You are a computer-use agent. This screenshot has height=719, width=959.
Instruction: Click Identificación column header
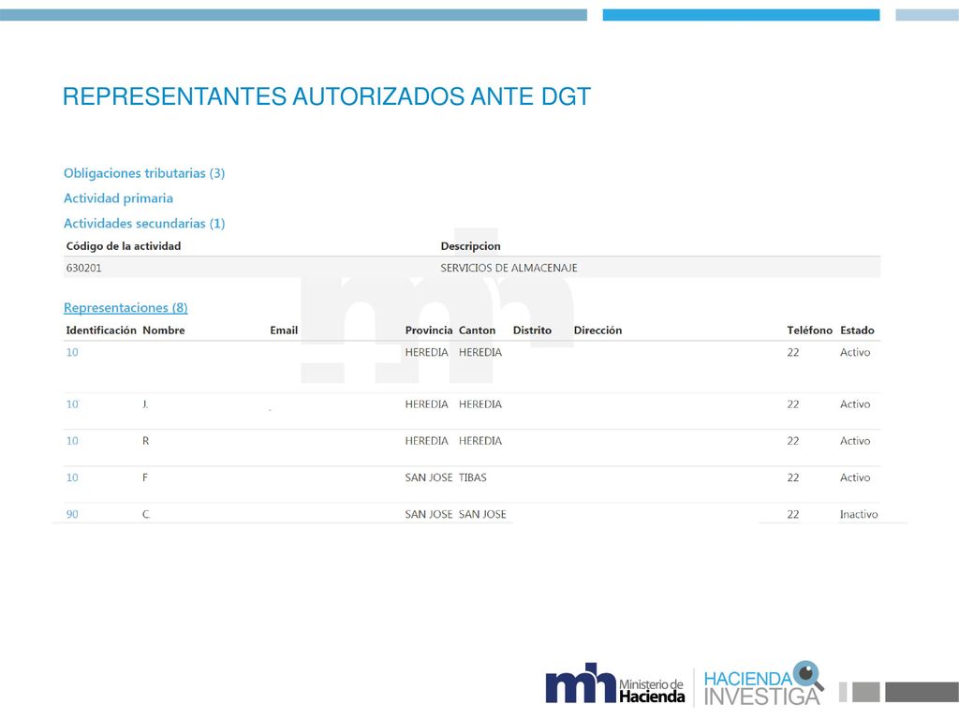(x=101, y=330)
